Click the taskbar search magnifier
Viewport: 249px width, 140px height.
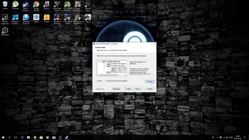(x=9, y=137)
